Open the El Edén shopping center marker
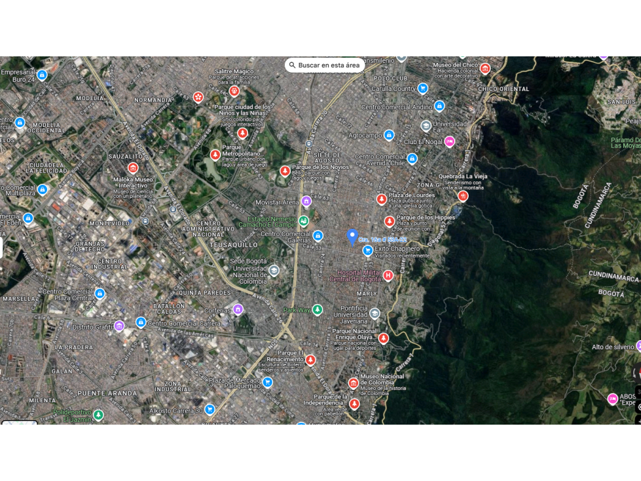641x481 pixels. click(x=27, y=218)
